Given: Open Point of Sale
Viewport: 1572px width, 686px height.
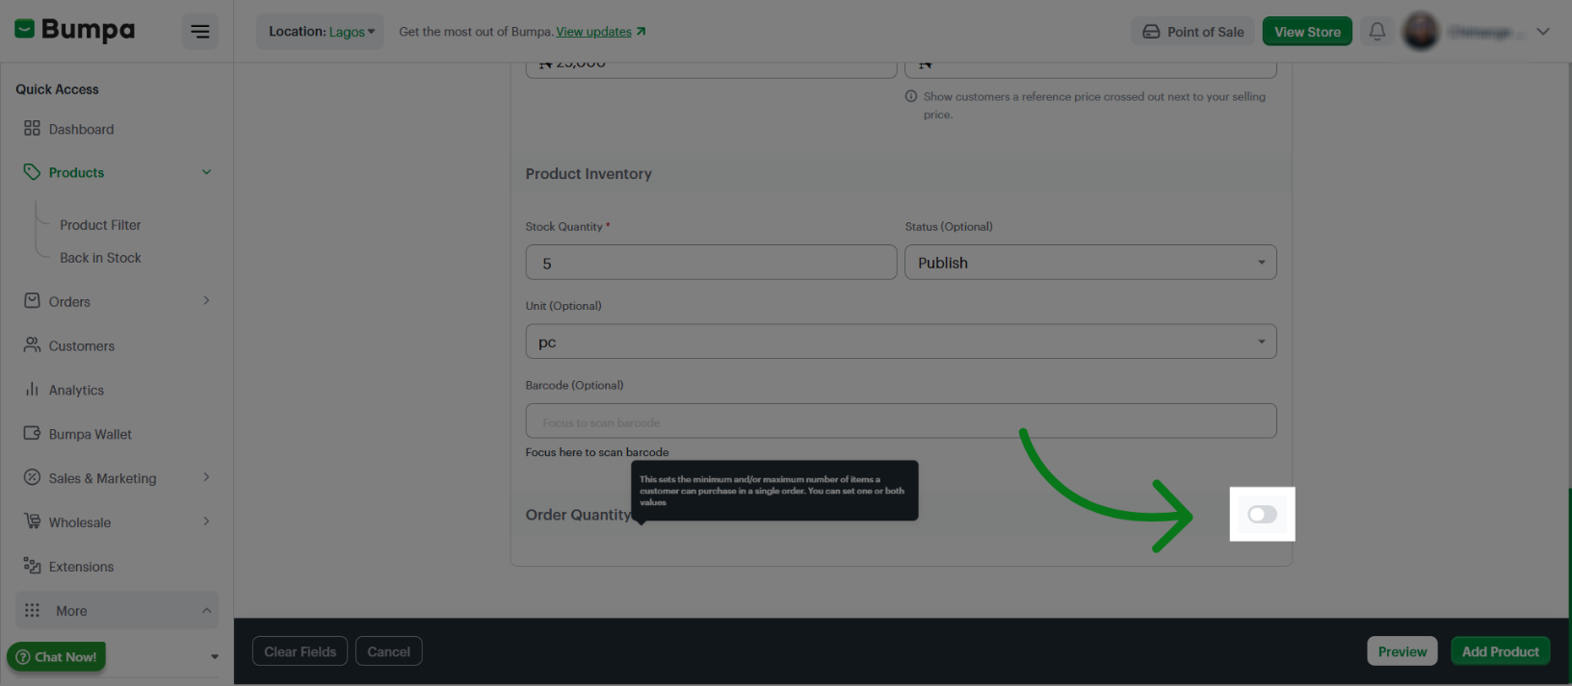Looking at the screenshot, I should [x=1193, y=32].
